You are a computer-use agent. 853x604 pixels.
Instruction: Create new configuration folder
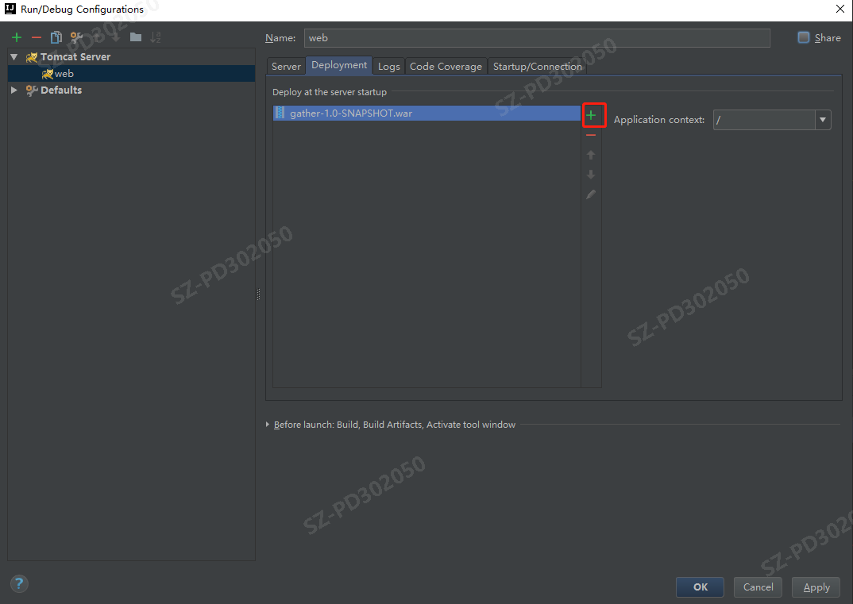tap(136, 37)
